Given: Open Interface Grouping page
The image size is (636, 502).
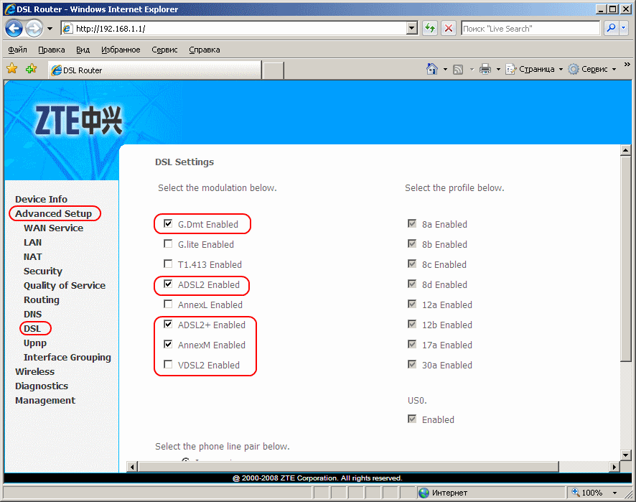Looking at the screenshot, I should [x=67, y=358].
